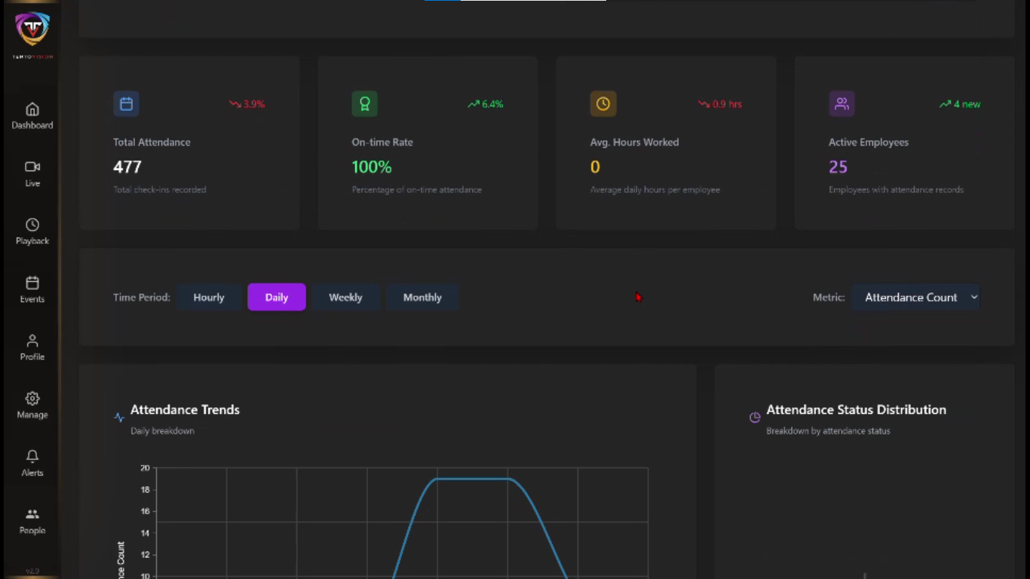Click the TantoVision logo
This screenshot has width=1030, height=579.
(32, 30)
